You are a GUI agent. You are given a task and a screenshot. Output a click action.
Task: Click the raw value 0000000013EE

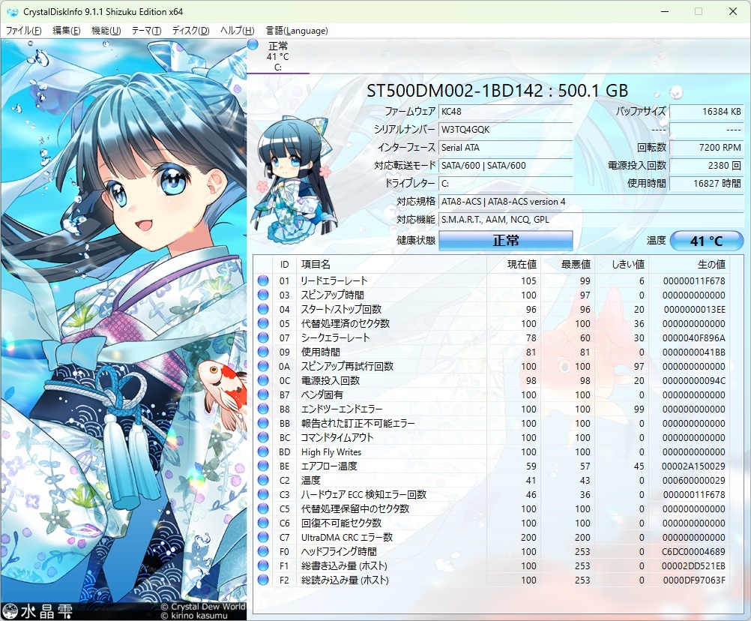695,309
